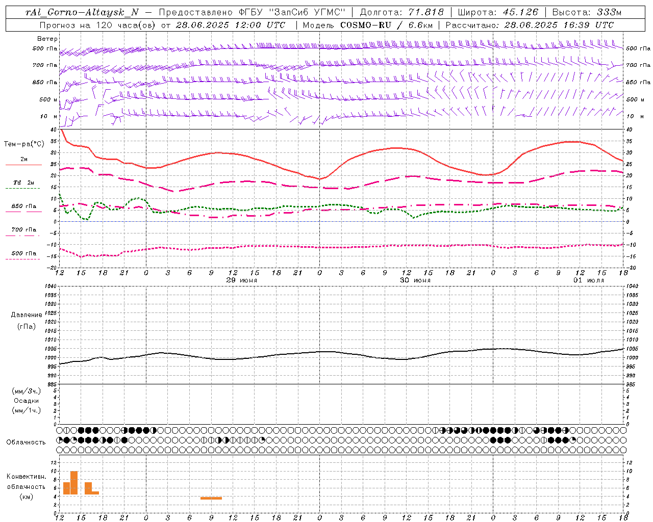Click the left 500 гПа wind level label
This screenshot has width=653, height=522.
[x=45, y=48]
